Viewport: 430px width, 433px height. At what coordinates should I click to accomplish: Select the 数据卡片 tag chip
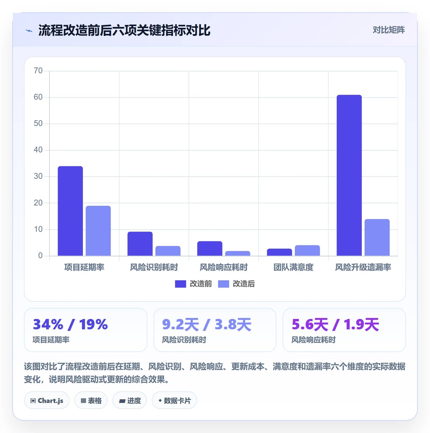[174, 400]
